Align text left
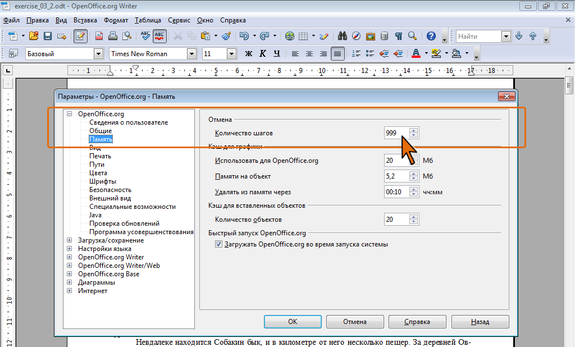The width and height of the screenshot is (575, 347). (295, 53)
